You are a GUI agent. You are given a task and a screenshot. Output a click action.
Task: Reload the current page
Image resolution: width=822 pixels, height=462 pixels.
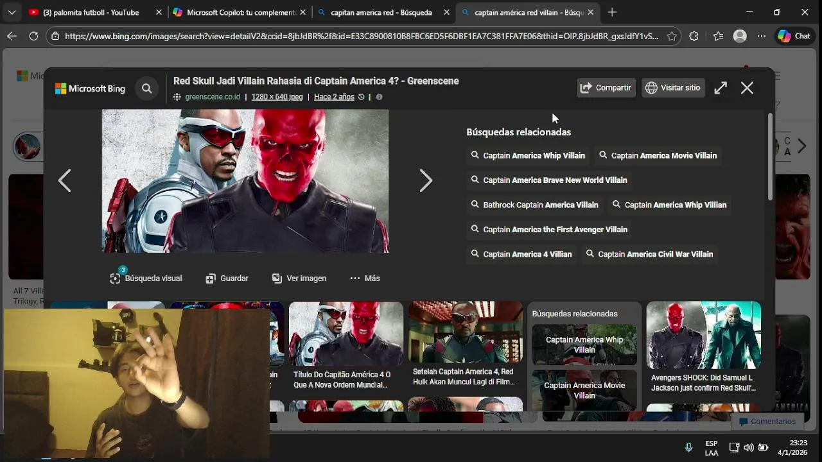pyautogui.click(x=33, y=36)
